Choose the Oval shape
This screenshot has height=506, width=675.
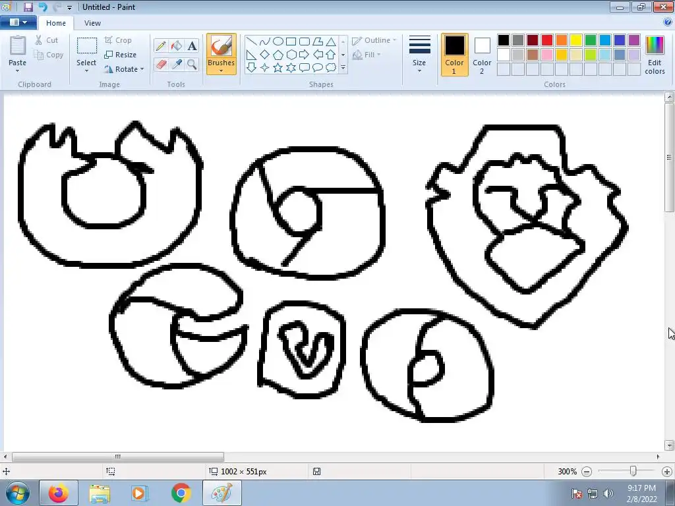point(278,42)
